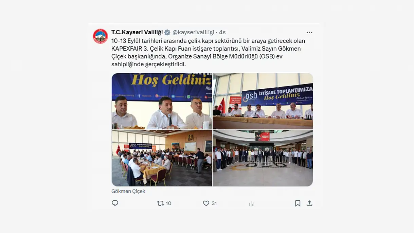Bookmark this tweet
Screen dimensions: 414x233
[298, 203]
